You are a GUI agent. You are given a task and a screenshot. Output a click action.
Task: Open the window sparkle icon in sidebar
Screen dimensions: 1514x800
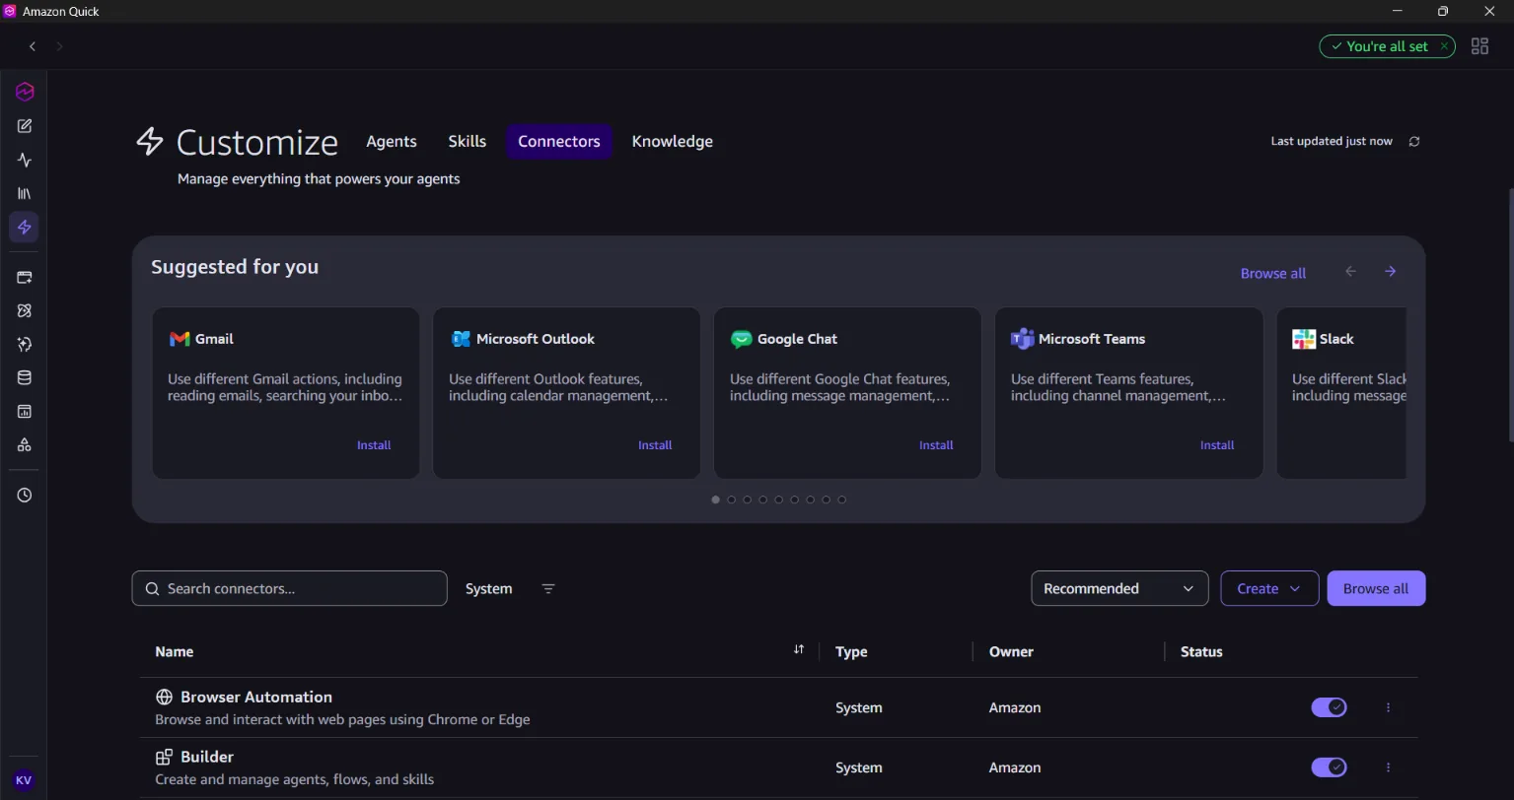[x=25, y=278]
